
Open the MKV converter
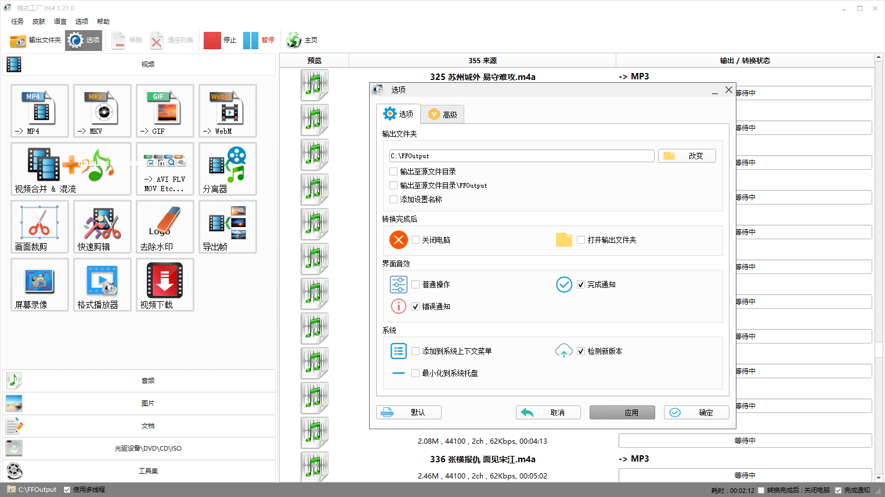point(102,111)
